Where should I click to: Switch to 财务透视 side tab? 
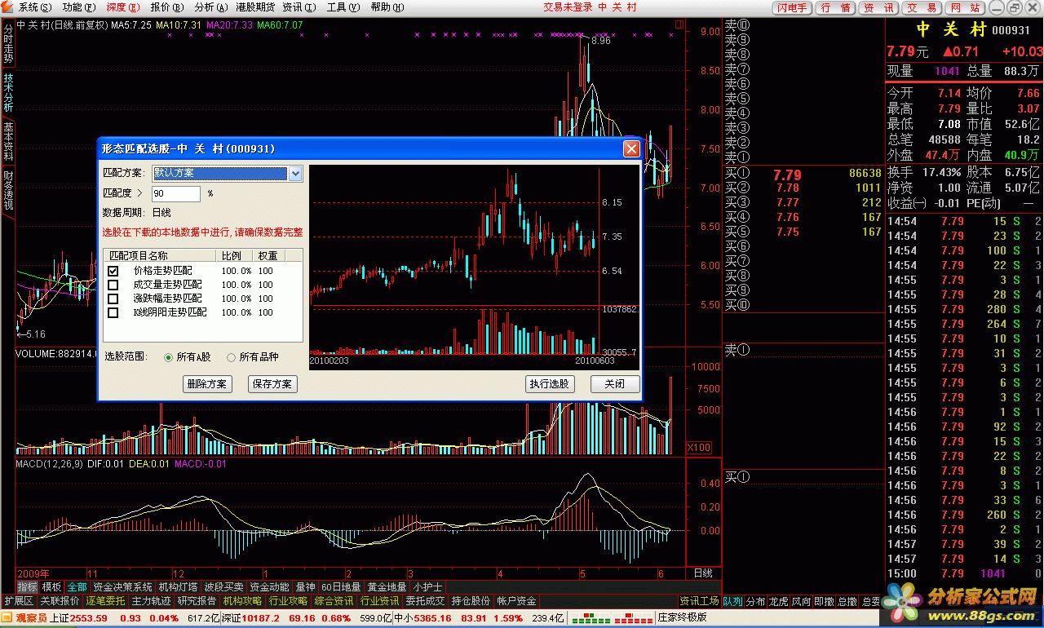7,190
